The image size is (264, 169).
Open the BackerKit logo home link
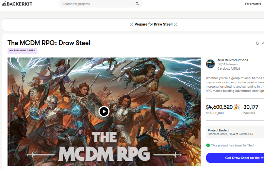pos(17,4)
